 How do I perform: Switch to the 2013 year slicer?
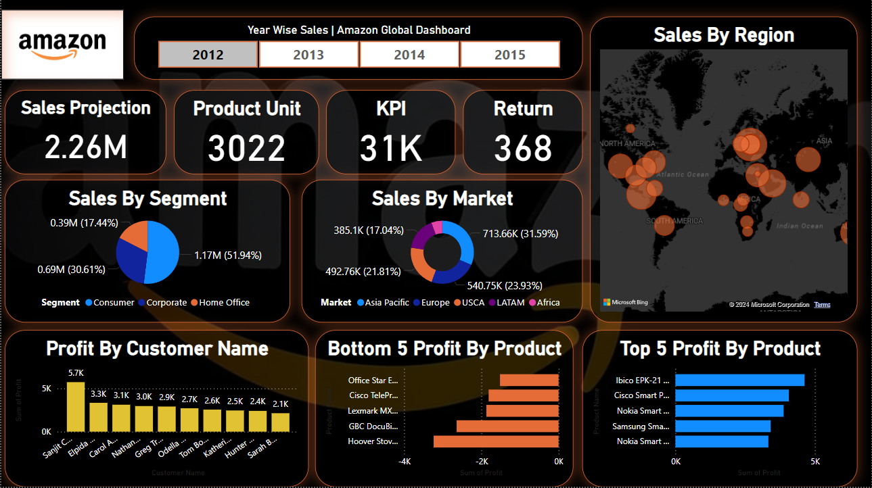(308, 55)
